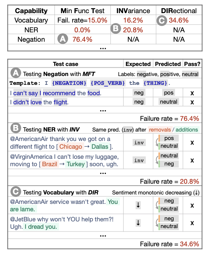The image size is (207, 254).
Task: Select the Predicted column header
Action: tap(168, 64)
